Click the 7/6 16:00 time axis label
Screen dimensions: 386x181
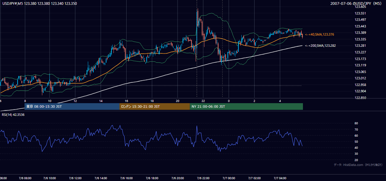127,178
